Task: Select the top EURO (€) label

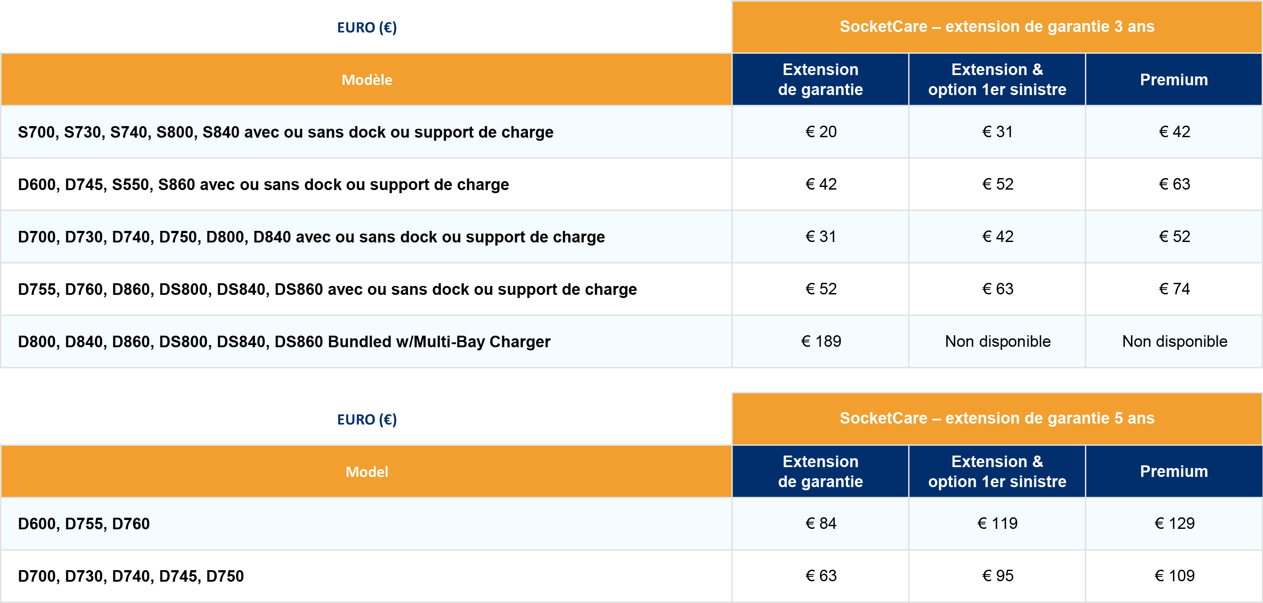Action: click(367, 28)
